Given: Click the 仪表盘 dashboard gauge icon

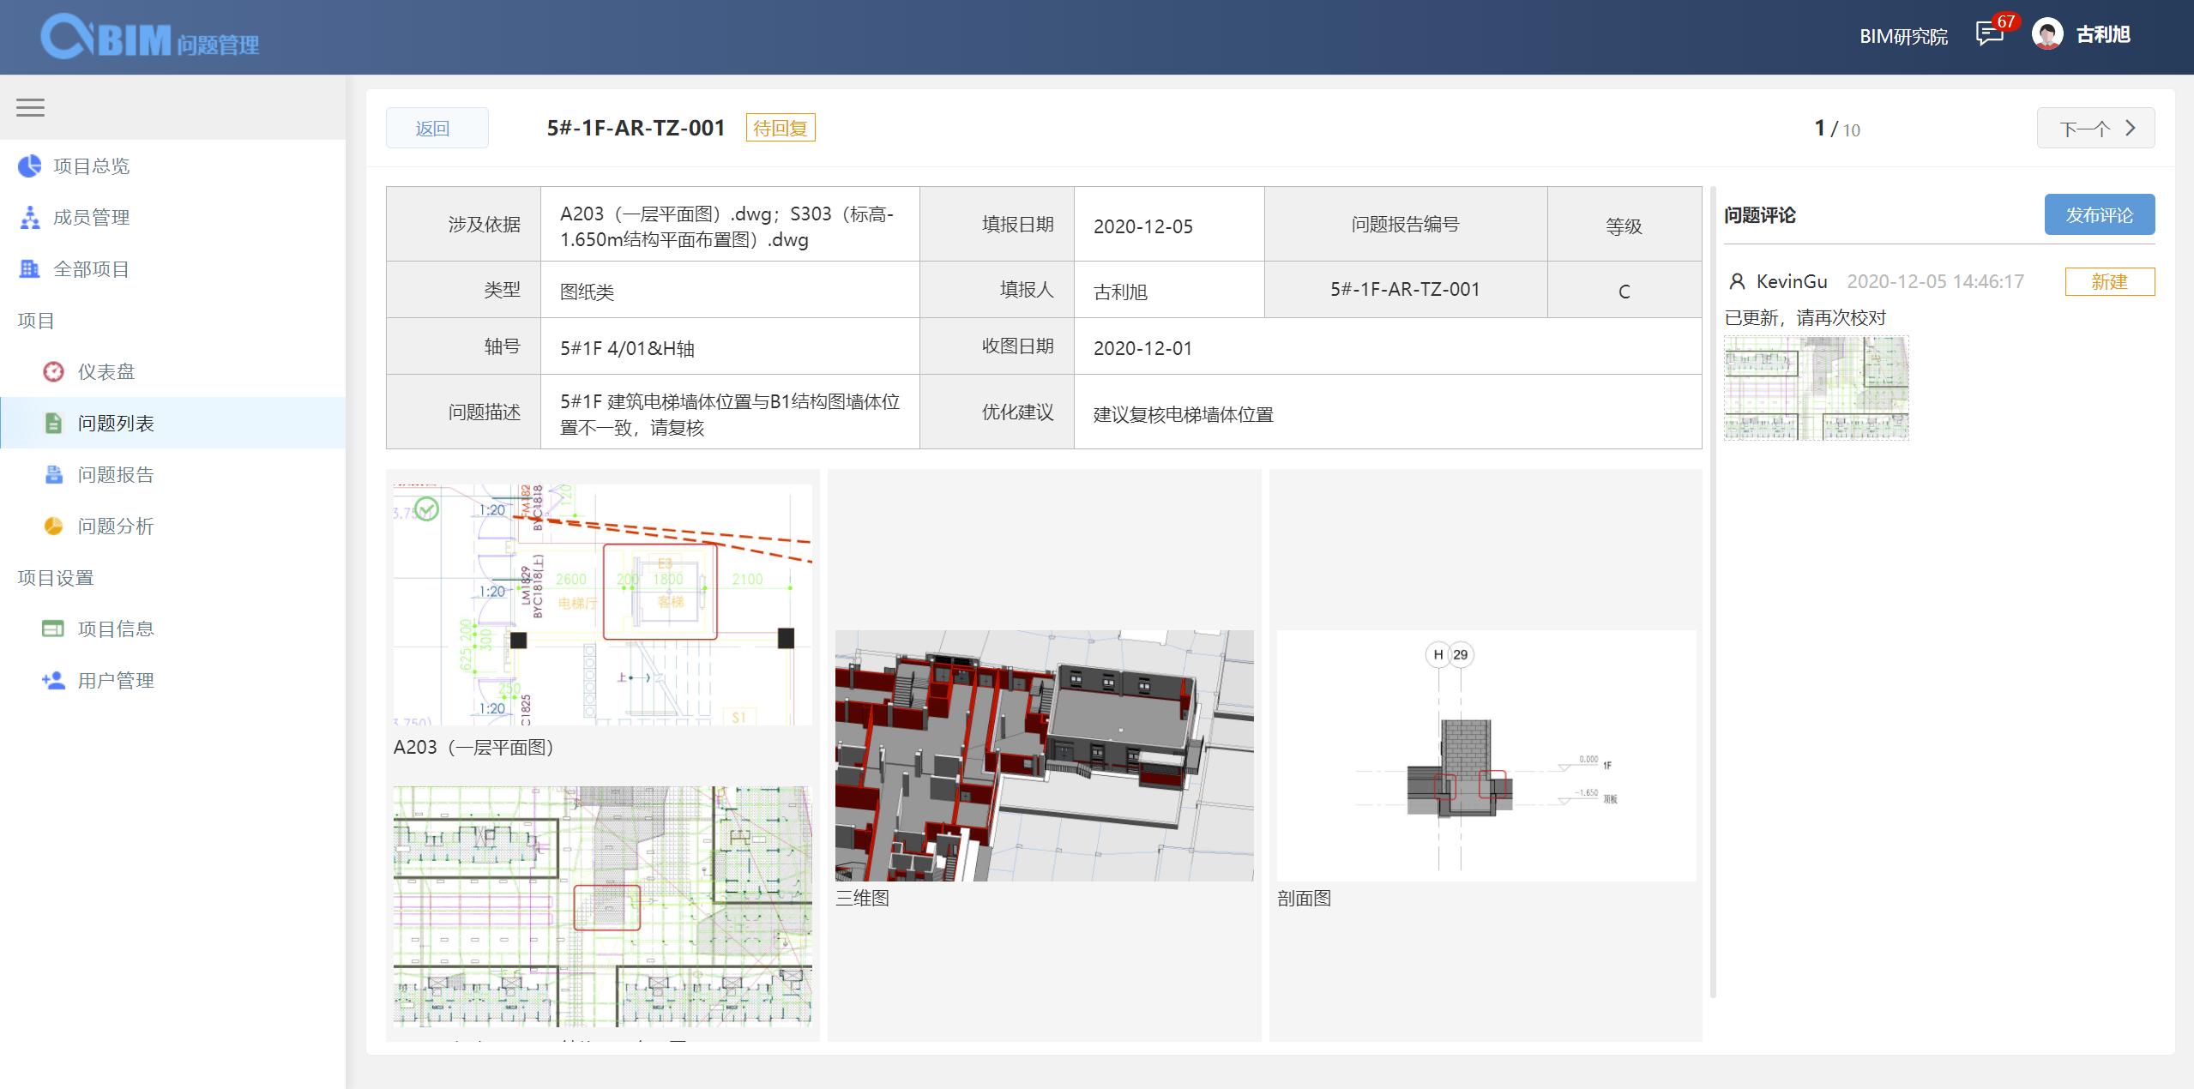Looking at the screenshot, I should (53, 372).
